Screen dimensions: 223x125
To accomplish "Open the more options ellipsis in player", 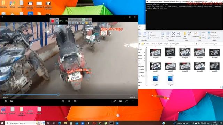I will pyautogui.click(x=132, y=101).
